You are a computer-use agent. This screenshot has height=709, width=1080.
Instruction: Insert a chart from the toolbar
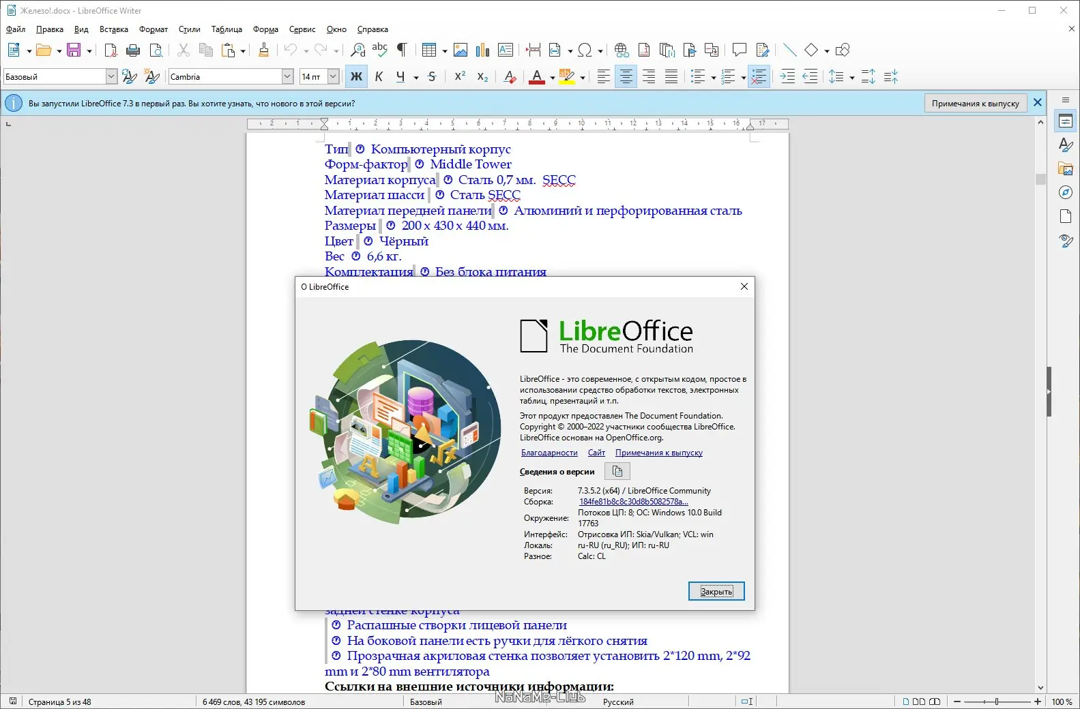[483, 50]
